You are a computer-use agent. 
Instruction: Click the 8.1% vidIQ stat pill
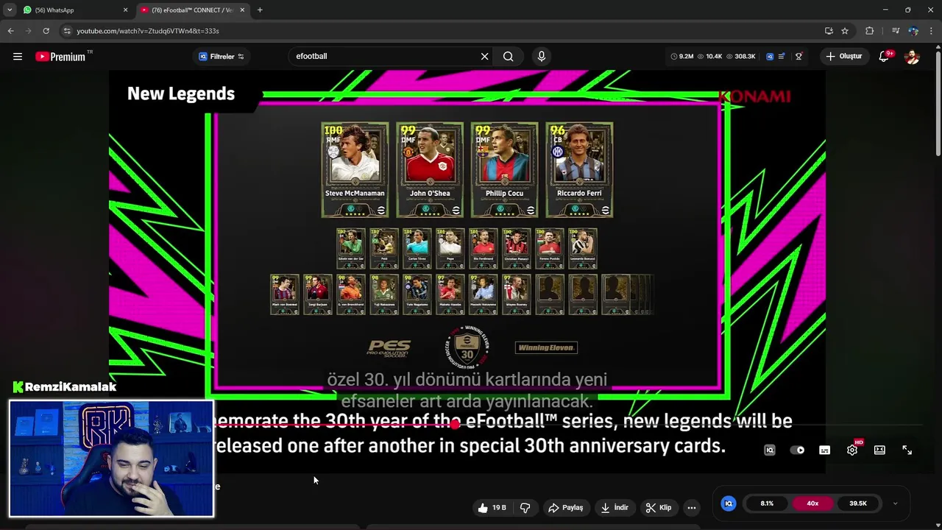[x=767, y=504]
